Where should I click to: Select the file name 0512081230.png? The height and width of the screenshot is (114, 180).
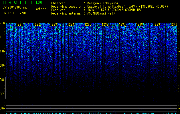15,8
